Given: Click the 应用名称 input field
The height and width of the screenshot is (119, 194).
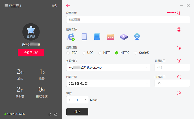Looking at the screenshot, I should (x=128, y=19).
